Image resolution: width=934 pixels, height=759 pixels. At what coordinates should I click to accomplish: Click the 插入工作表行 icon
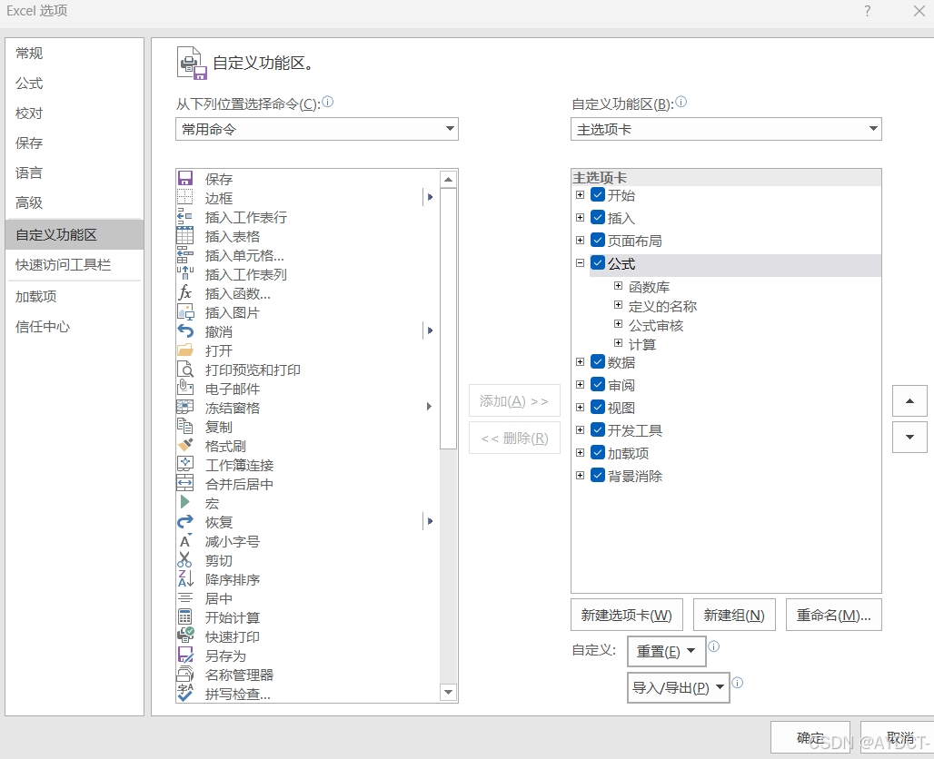[x=185, y=216]
